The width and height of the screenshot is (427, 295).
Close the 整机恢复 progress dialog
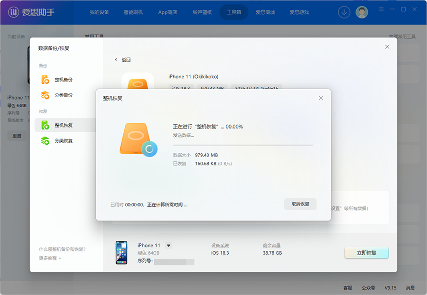pos(321,98)
